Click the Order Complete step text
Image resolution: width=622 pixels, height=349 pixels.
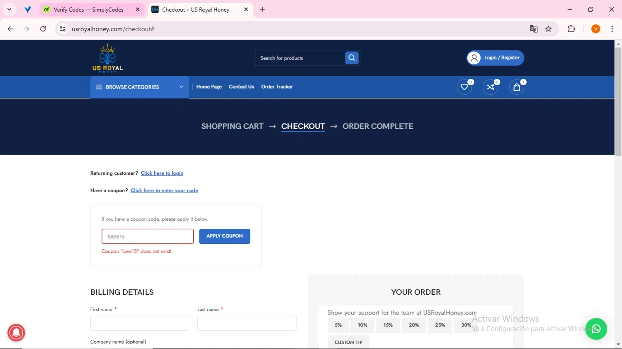[378, 126]
